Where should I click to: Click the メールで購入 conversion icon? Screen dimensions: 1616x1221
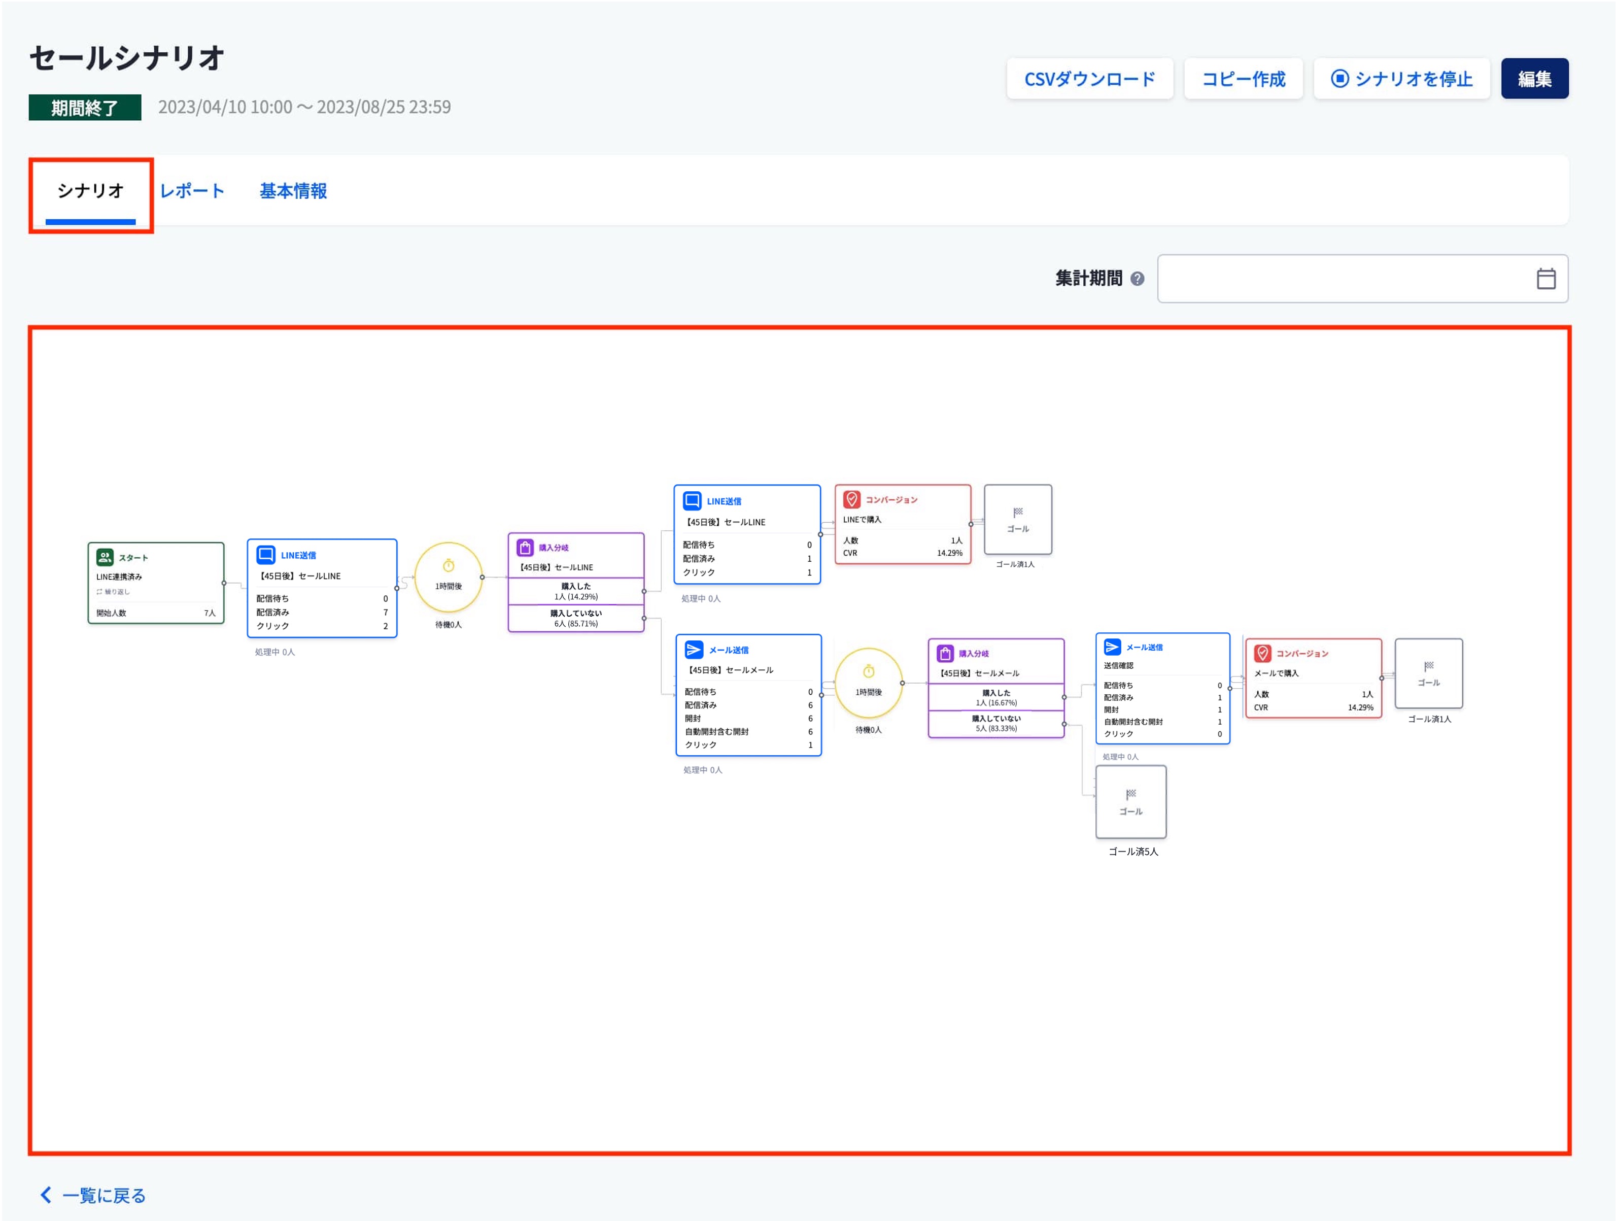click(1262, 653)
